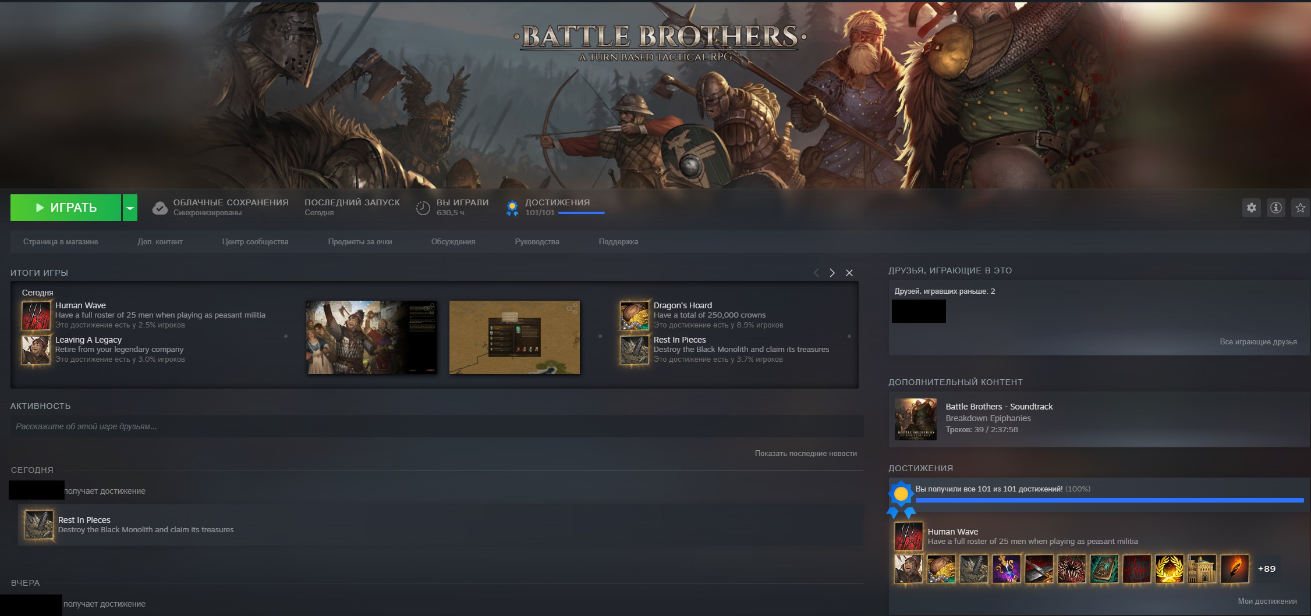The height and width of the screenshot is (616, 1311).
Task: Add game to favorites with star icon
Action: [1300, 208]
